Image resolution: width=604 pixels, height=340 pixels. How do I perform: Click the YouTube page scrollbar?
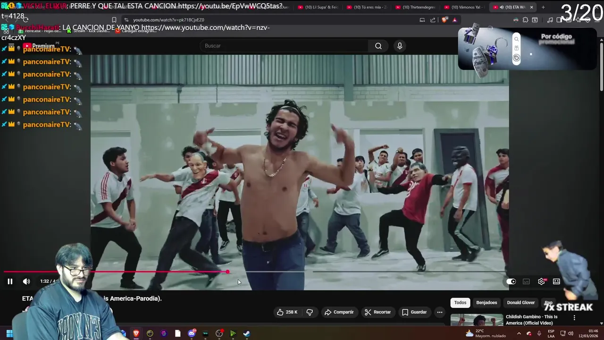[x=602, y=66]
